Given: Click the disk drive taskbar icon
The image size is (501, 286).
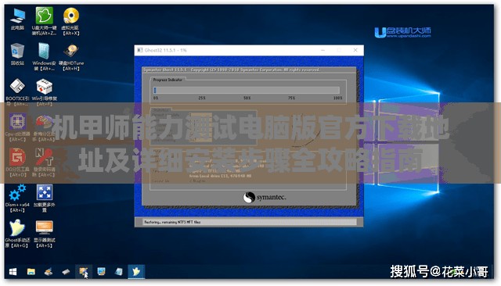Looking at the screenshot, I should 66,272.
